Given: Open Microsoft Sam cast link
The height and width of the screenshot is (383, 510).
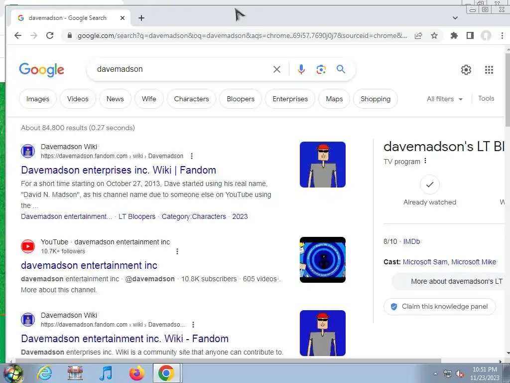Looking at the screenshot, I should pyautogui.click(x=425, y=262).
